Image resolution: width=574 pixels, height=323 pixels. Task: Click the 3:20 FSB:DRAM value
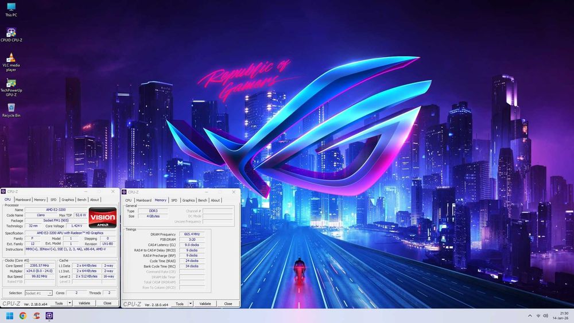pos(192,240)
